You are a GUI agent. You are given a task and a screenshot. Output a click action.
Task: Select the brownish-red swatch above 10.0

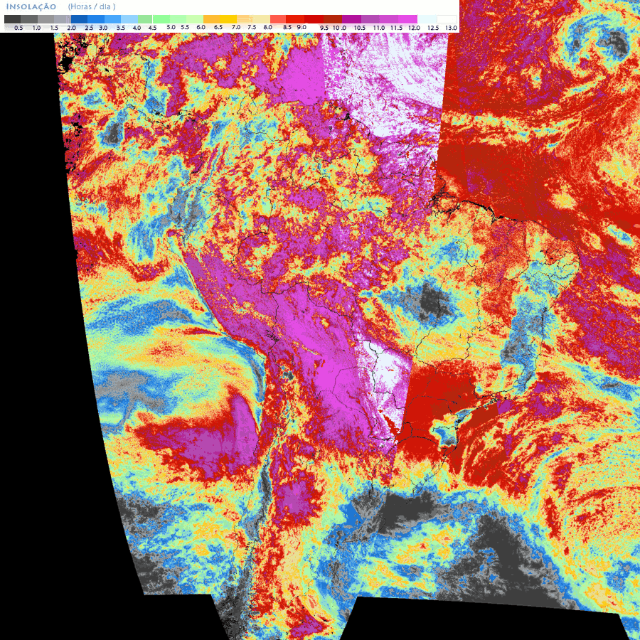333,19
